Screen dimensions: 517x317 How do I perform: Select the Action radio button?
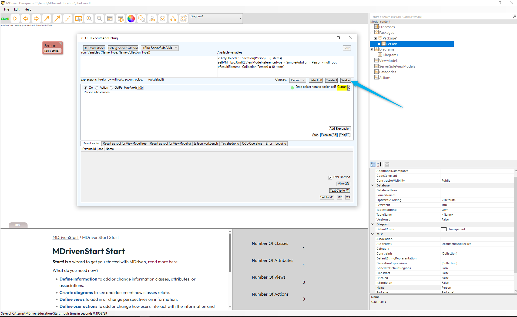[97, 88]
